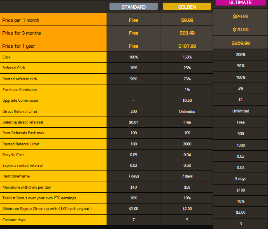Click the Standard $10 maximum withdraw value
268x229 pixels.
tap(133, 187)
